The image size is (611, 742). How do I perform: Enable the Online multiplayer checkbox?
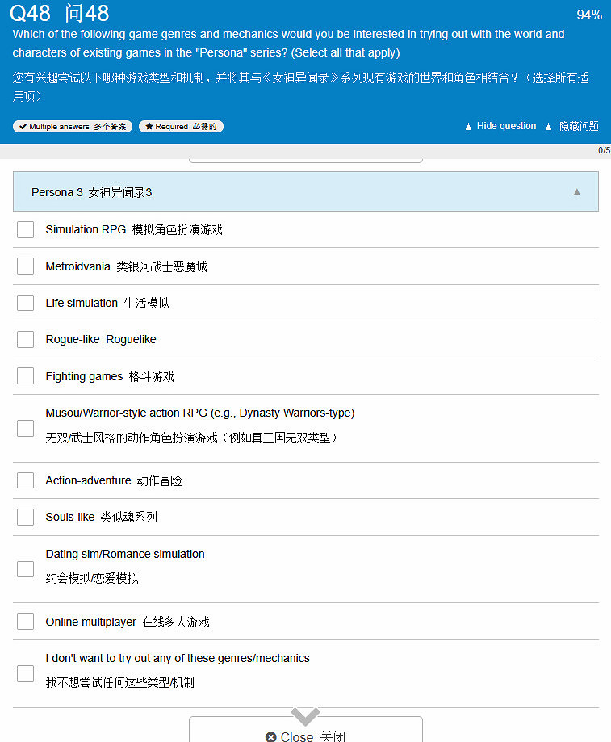pos(25,622)
